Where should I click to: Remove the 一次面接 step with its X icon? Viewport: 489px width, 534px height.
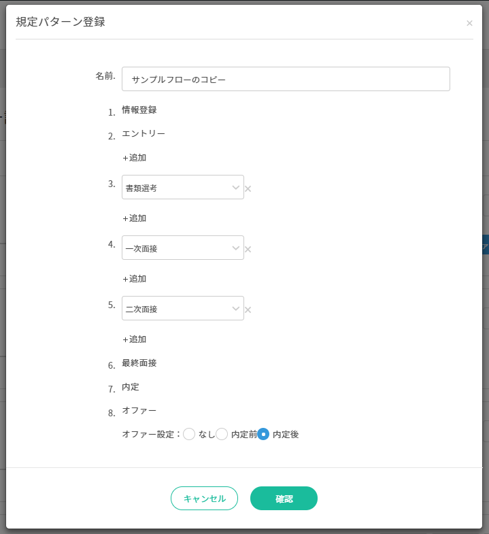(248, 249)
